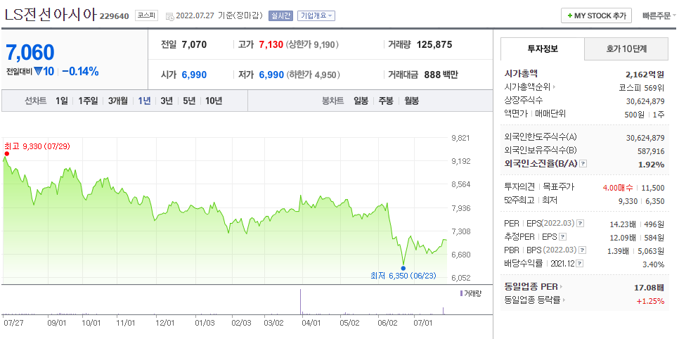Viewport: 679px width, 339px height.
Task: Click the tall volume bar near 04/01
Action: click(300, 302)
